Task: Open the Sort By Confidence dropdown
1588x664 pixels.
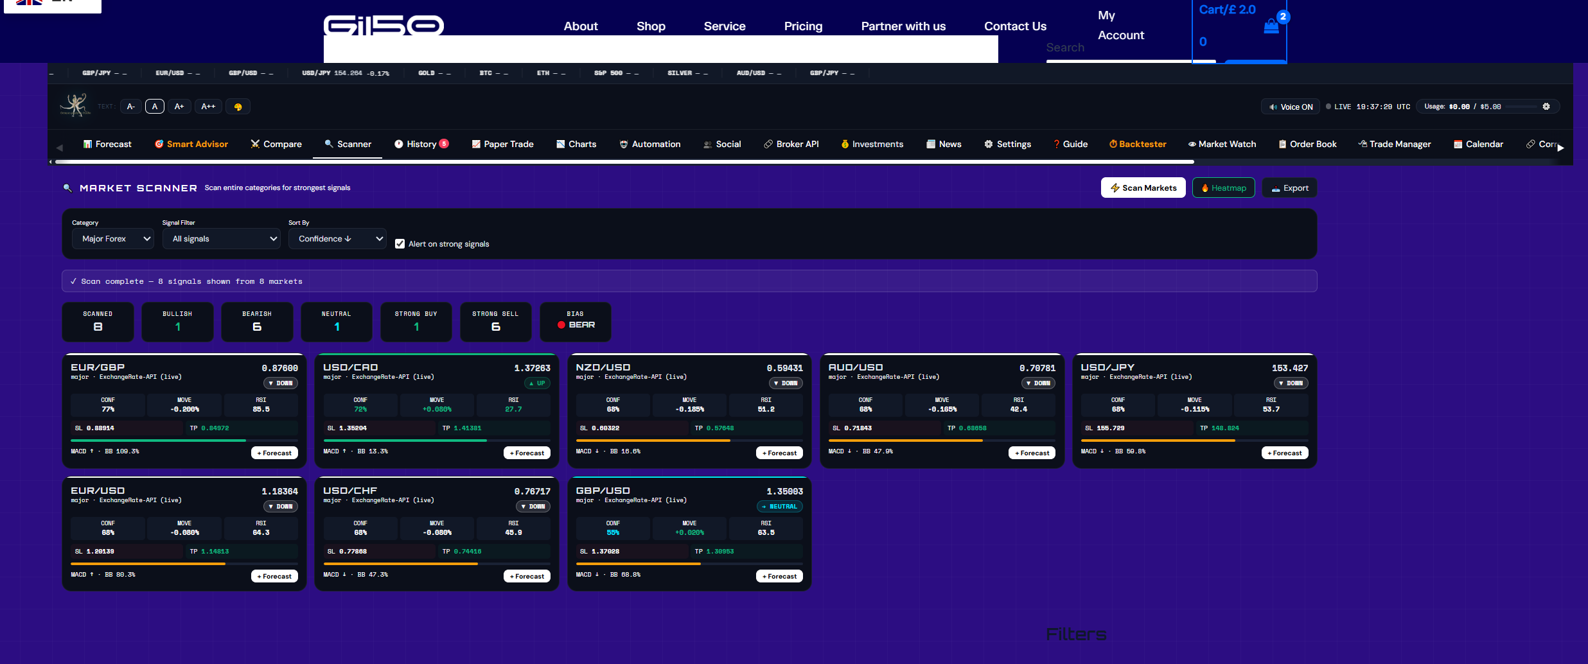Action: 337,239
